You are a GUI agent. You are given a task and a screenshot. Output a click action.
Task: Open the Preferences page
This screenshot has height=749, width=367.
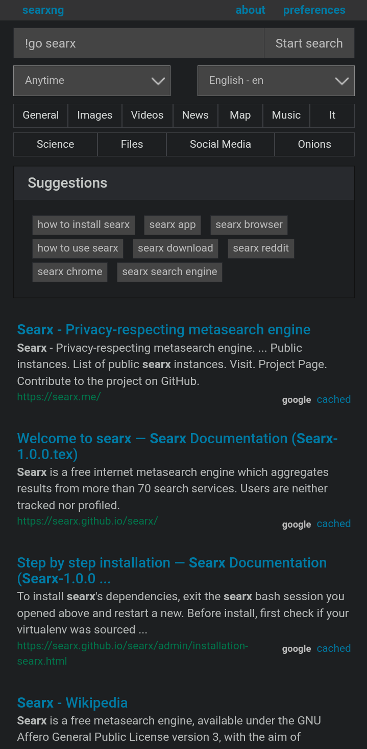(314, 10)
